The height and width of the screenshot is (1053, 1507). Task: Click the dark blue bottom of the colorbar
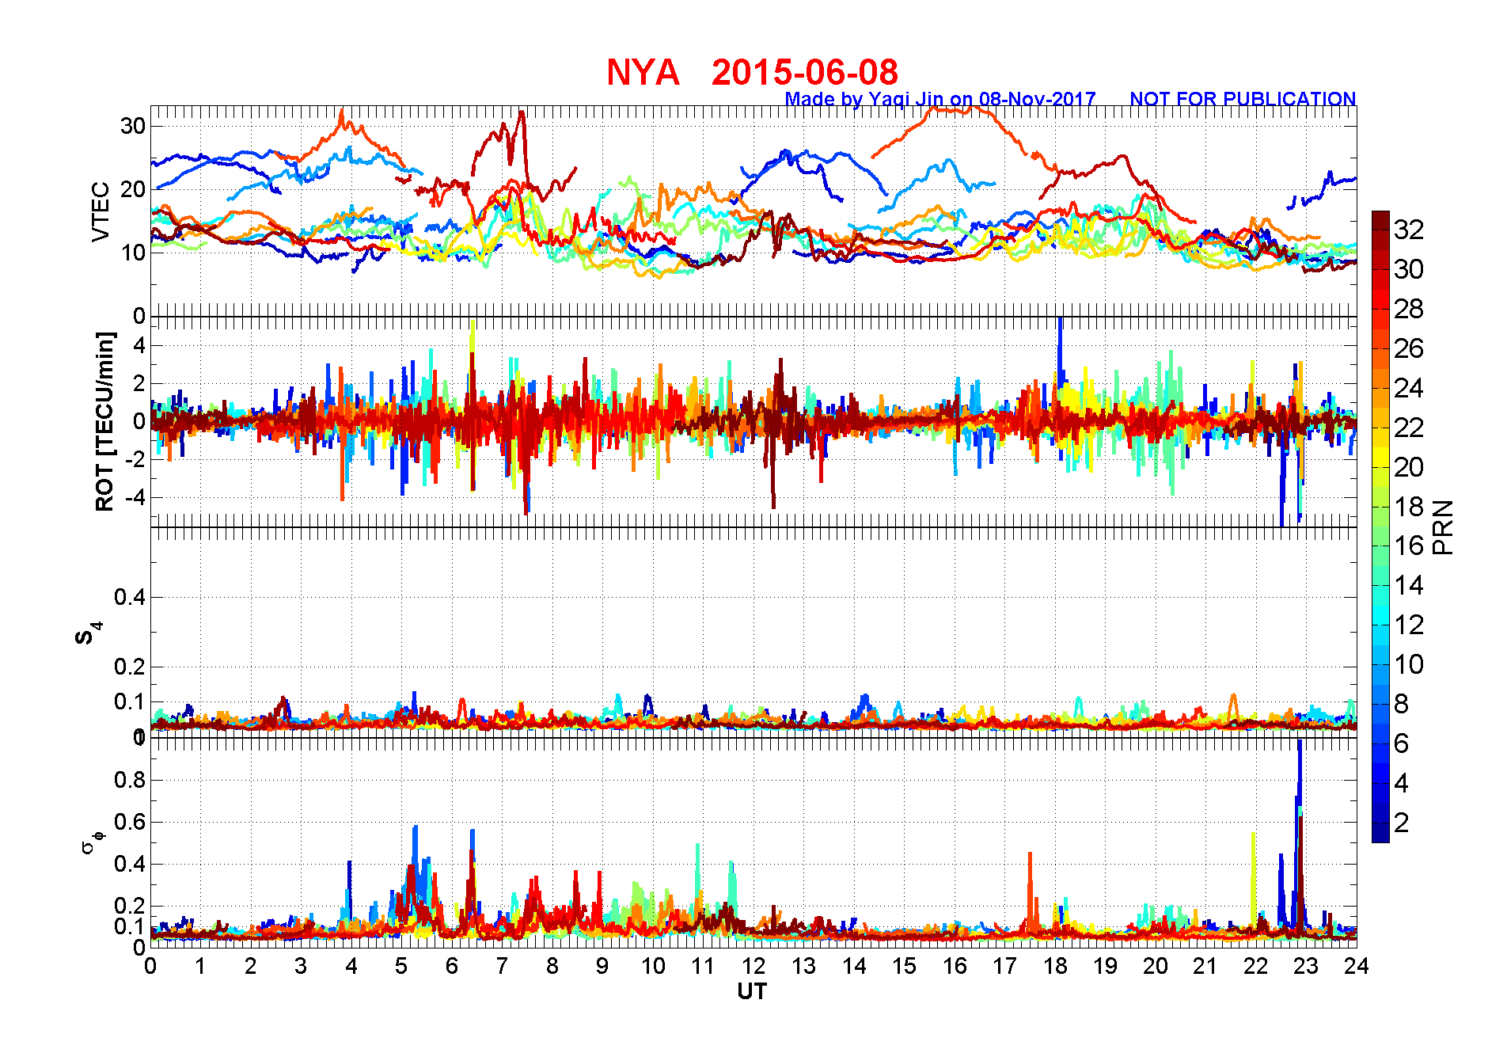click(1380, 833)
